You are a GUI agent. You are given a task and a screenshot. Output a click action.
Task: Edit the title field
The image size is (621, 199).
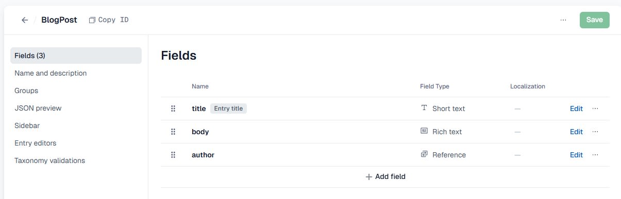point(576,108)
